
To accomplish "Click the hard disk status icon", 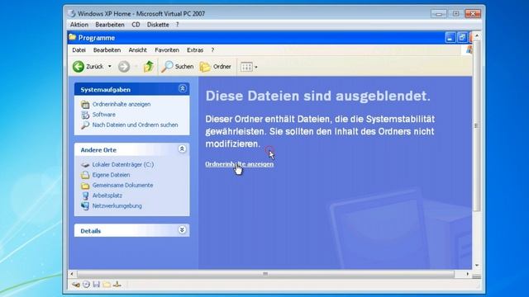I will pyautogui.click(x=76, y=285).
